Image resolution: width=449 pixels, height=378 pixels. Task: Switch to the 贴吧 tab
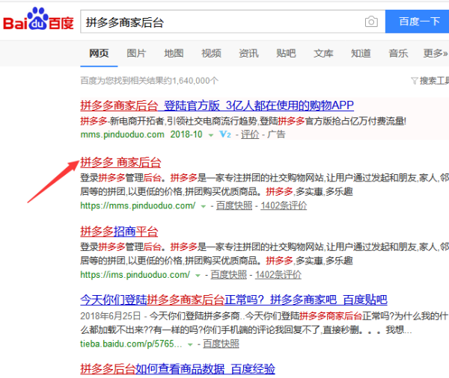pos(286,53)
